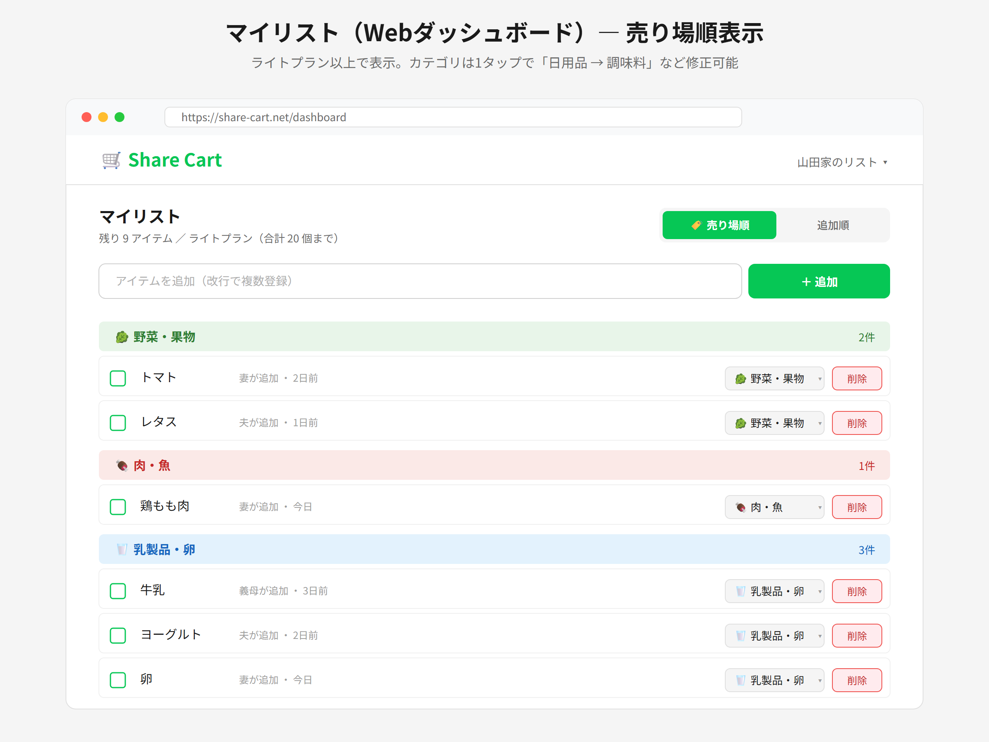
Task: Check the トマト checkbox
Action: tap(118, 378)
